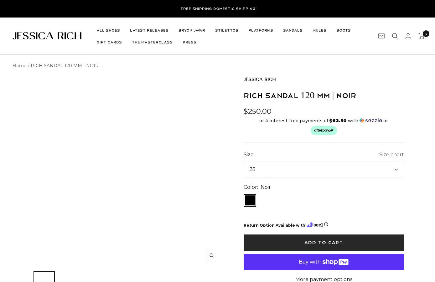Viewport: 435px width, 282px height.
Task: Click More payment options link
Action: (324, 279)
